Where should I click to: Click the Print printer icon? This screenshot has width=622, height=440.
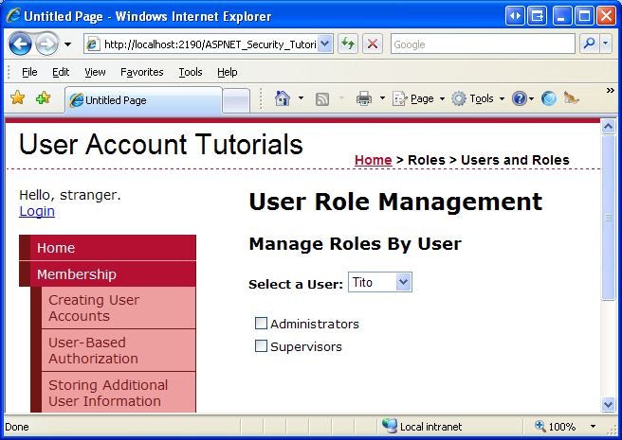[363, 98]
